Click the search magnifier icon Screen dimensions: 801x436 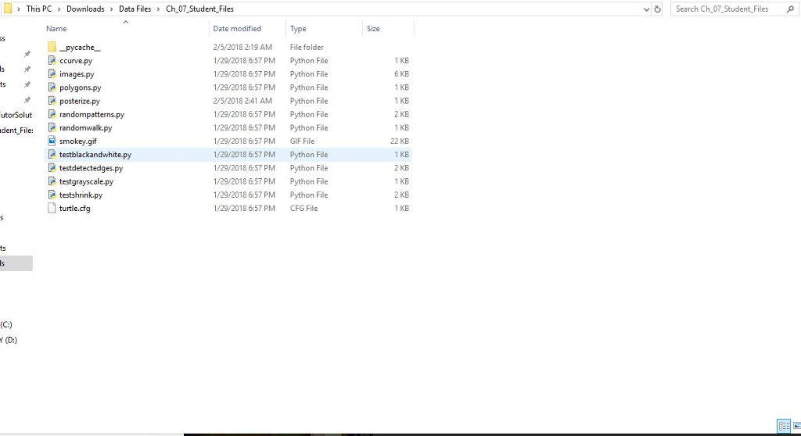tap(790, 9)
